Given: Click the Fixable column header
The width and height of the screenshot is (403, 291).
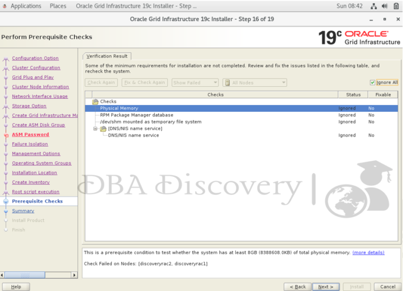Looking at the screenshot, I should (x=383, y=95).
